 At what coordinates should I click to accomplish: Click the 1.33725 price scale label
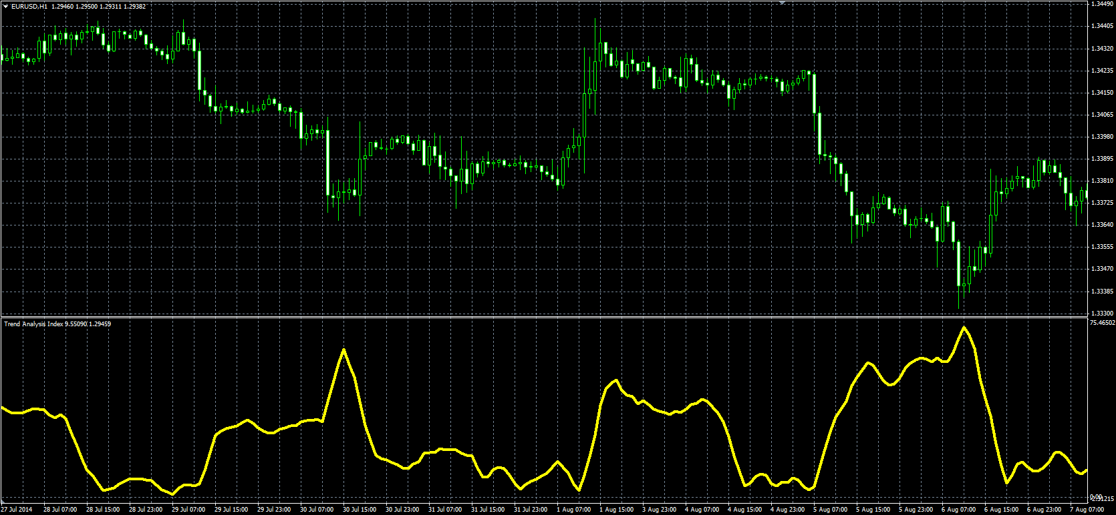(x=1101, y=203)
